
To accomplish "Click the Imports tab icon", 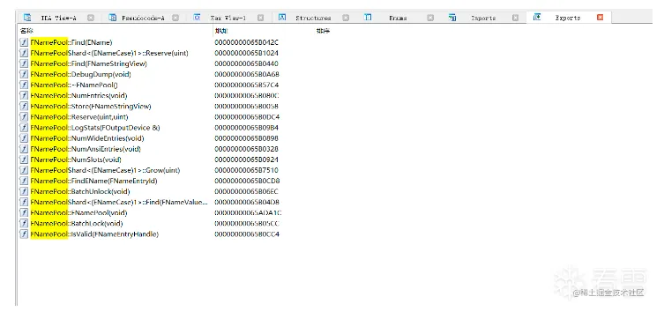I will 452,18.
